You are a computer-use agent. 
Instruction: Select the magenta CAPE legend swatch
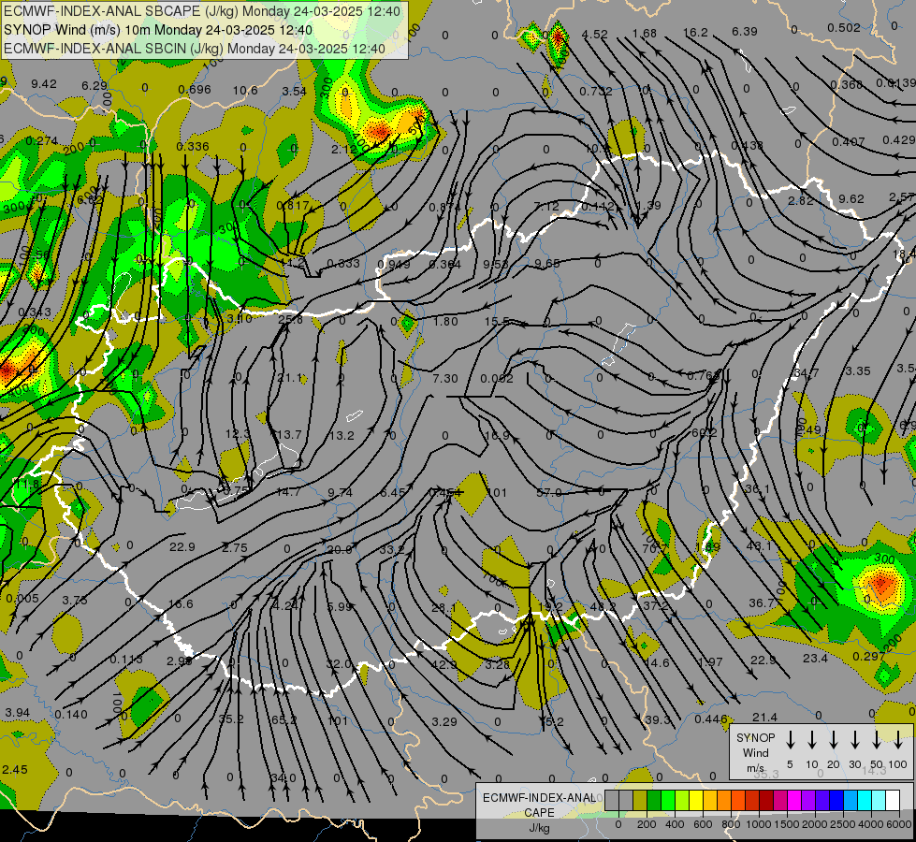[794, 801]
